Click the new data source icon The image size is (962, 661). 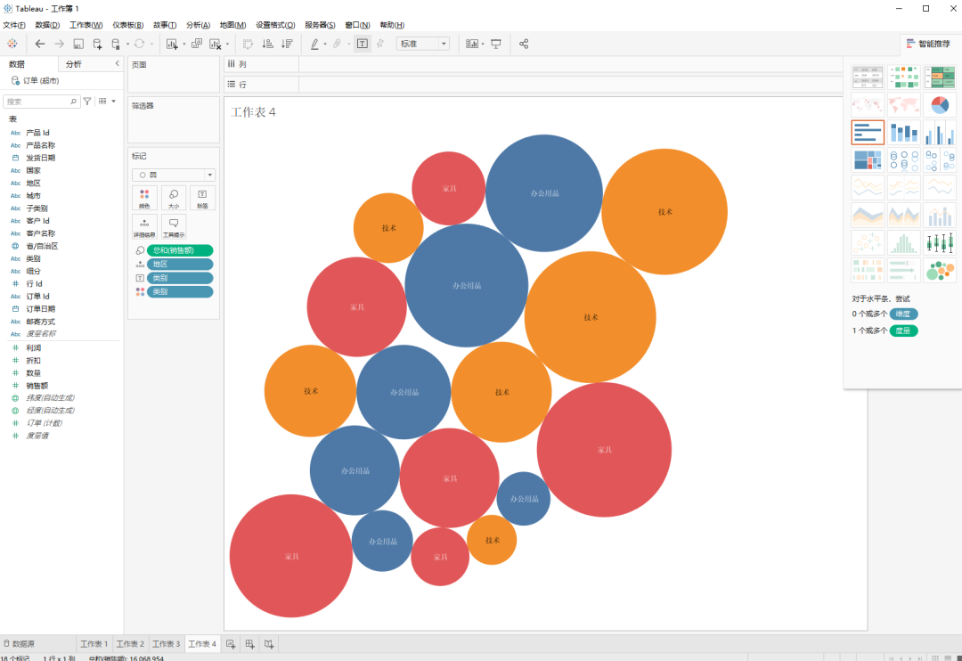(x=97, y=44)
